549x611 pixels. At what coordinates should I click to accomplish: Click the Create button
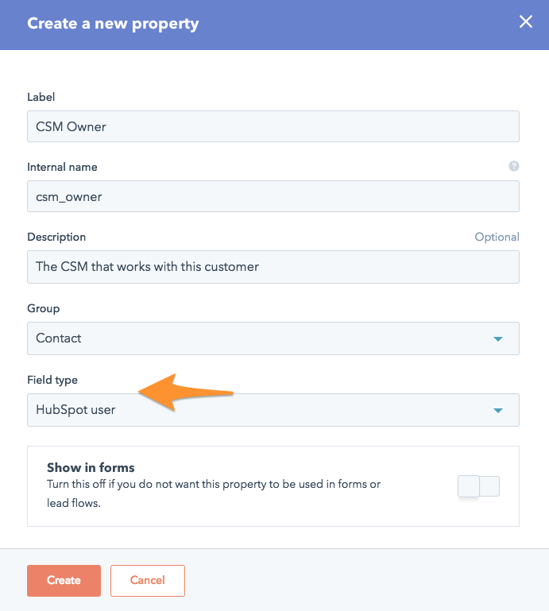[x=64, y=580]
